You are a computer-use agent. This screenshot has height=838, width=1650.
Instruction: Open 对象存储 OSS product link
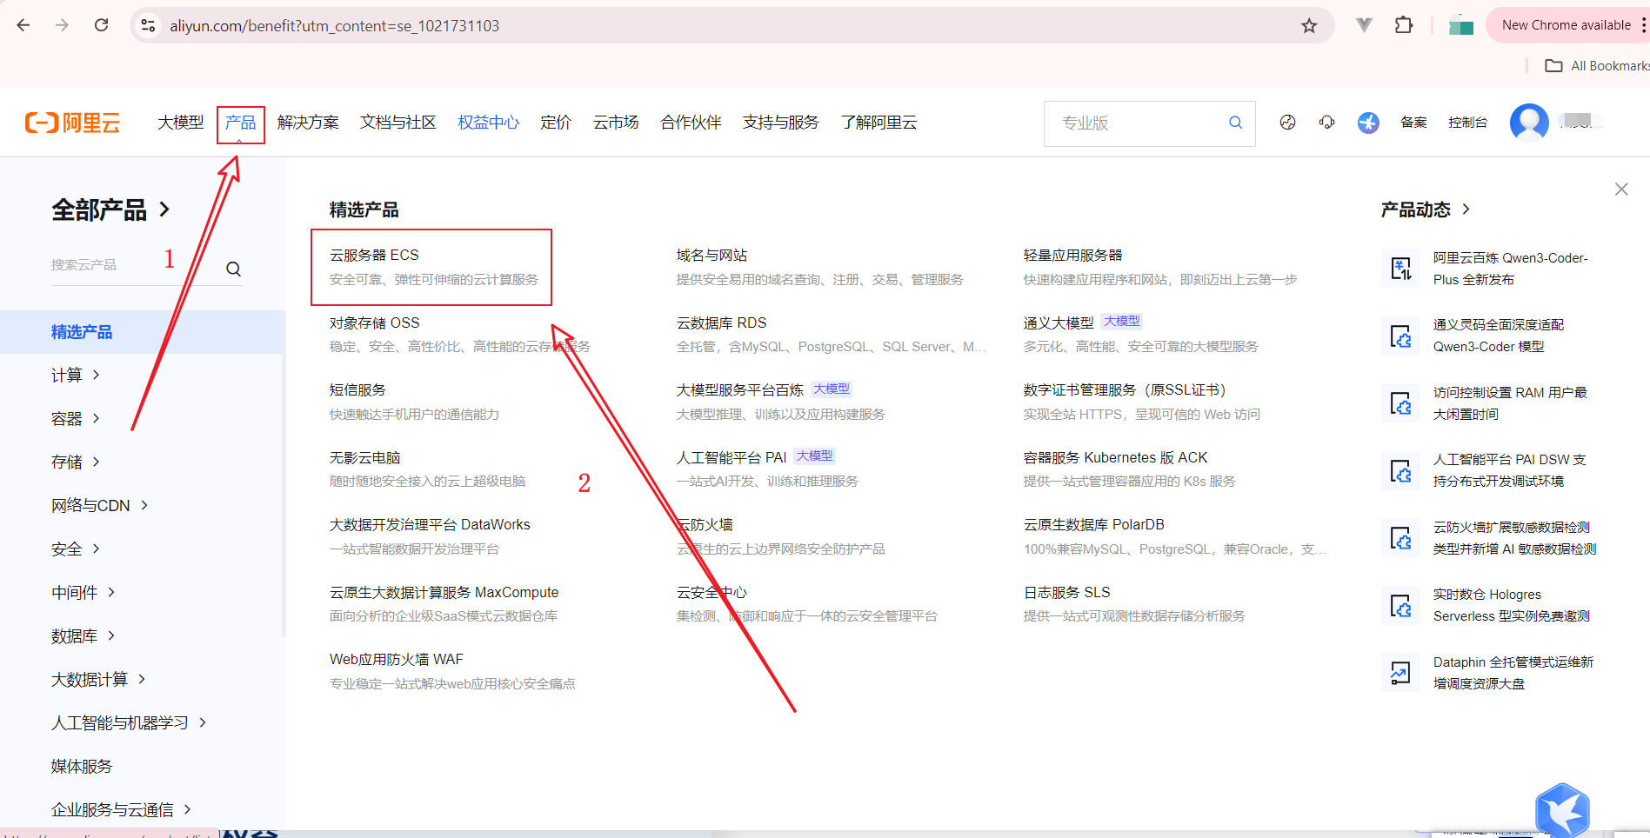point(375,323)
